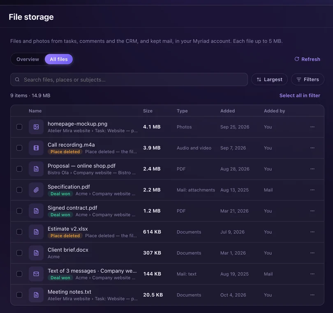333x313 pixels.
Task: Check the Proposal — online shop.pdf row
Action: [19, 169]
